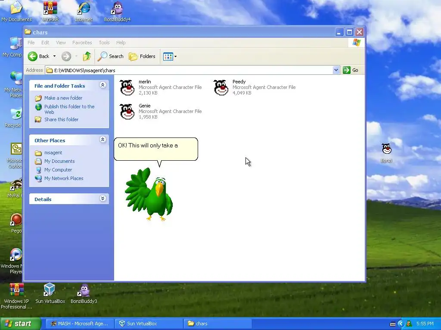Screen dimensions: 441x330
Task: Open the View menu
Action: tap(61, 43)
